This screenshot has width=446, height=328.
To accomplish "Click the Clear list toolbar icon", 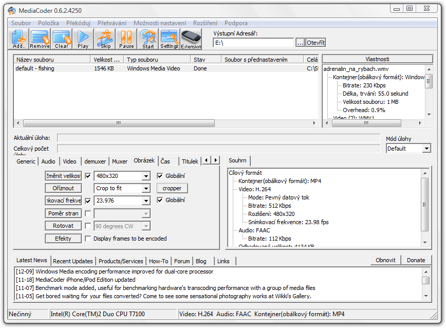I will (x=62, y=39).
